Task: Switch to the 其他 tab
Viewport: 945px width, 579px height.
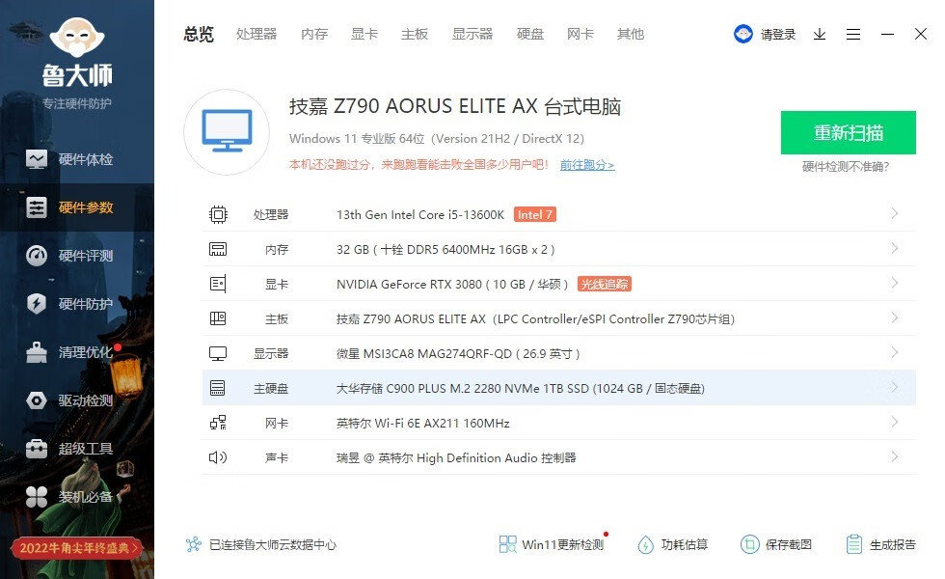Action: tap(631, 35)
